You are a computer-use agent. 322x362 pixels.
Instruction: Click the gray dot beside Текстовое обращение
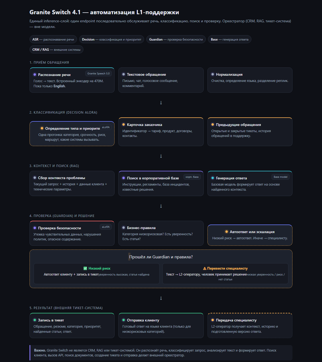(124, 74)
